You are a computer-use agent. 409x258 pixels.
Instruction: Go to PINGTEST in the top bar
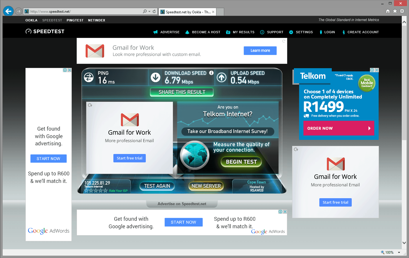pos(75,20)
